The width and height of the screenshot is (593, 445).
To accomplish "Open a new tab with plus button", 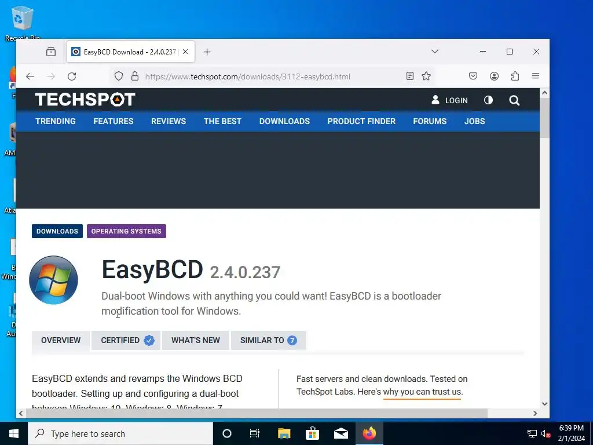I will tap(207, 52).
